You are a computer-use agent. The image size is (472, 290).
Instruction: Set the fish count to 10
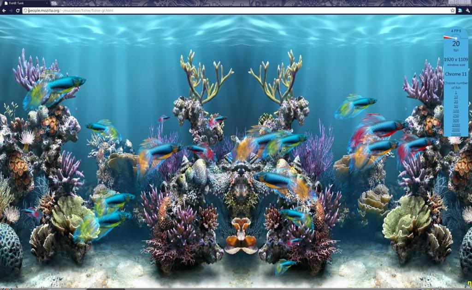point(456,97)
